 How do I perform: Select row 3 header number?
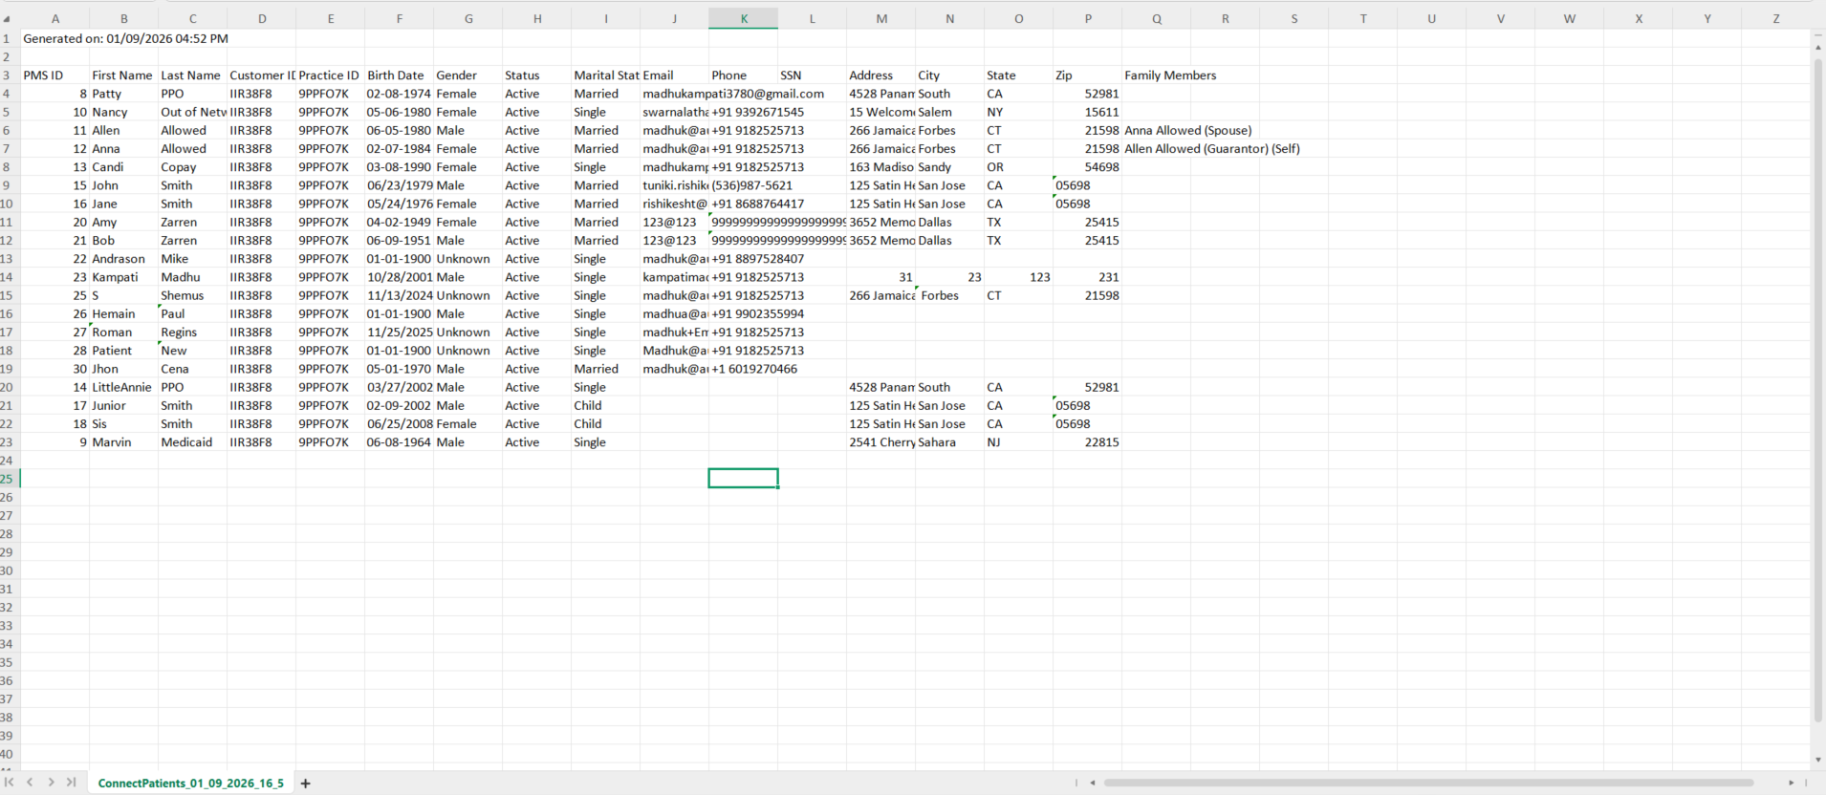7,75
